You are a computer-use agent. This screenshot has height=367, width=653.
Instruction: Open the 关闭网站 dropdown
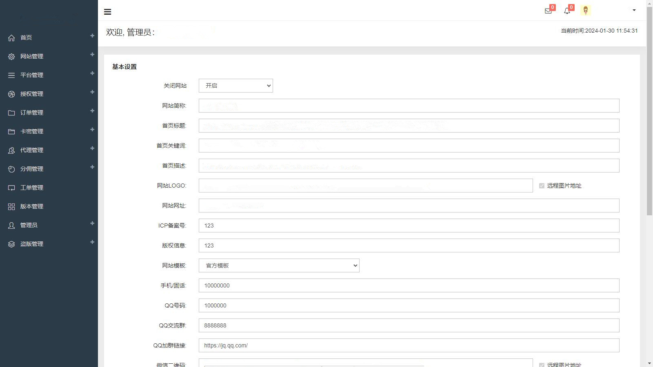(x=235, y=86)
